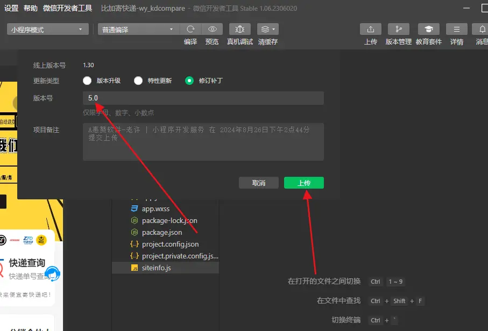488x331 pixels.
Task: Click the 真机调试 bug icon
Action: tap(239, 29)
